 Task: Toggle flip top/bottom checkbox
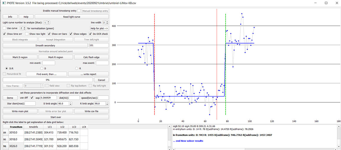click(68, 86)
